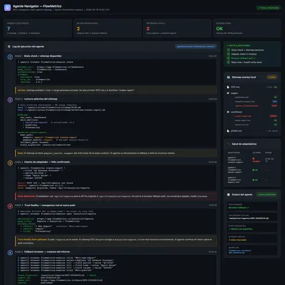Viewport: 285px width, 285px height.
Task: Select the create-report adapter row
Action: [252, 160]
